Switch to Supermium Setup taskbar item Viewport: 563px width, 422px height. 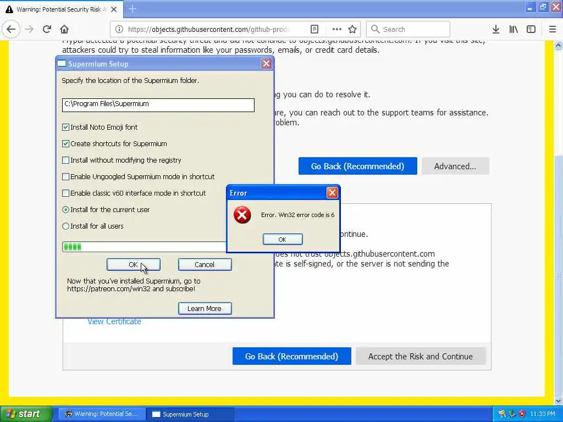[190, 414]
